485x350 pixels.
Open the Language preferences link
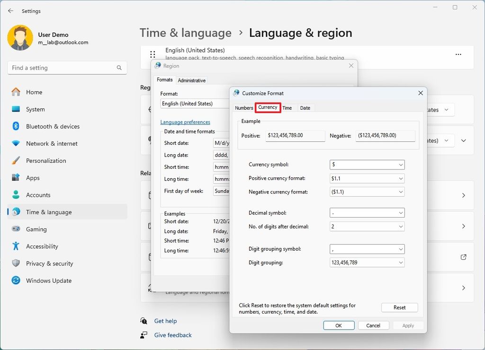click(x=185, y=122)
